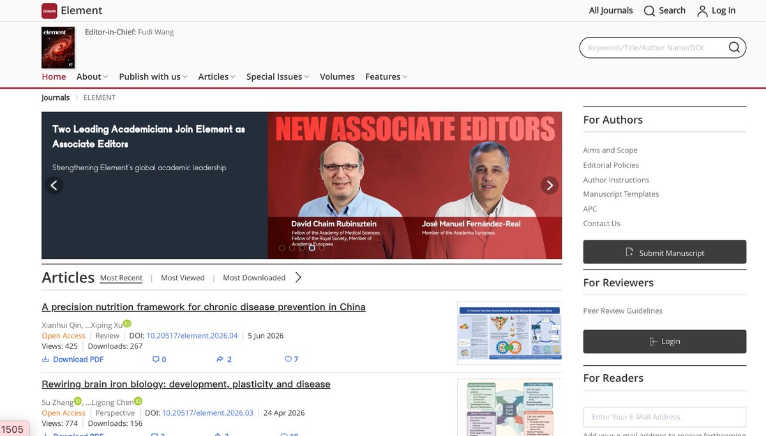Expand Special Issues dropdown
This screenshot has width=766, height=436.
(x=278, y=76)
